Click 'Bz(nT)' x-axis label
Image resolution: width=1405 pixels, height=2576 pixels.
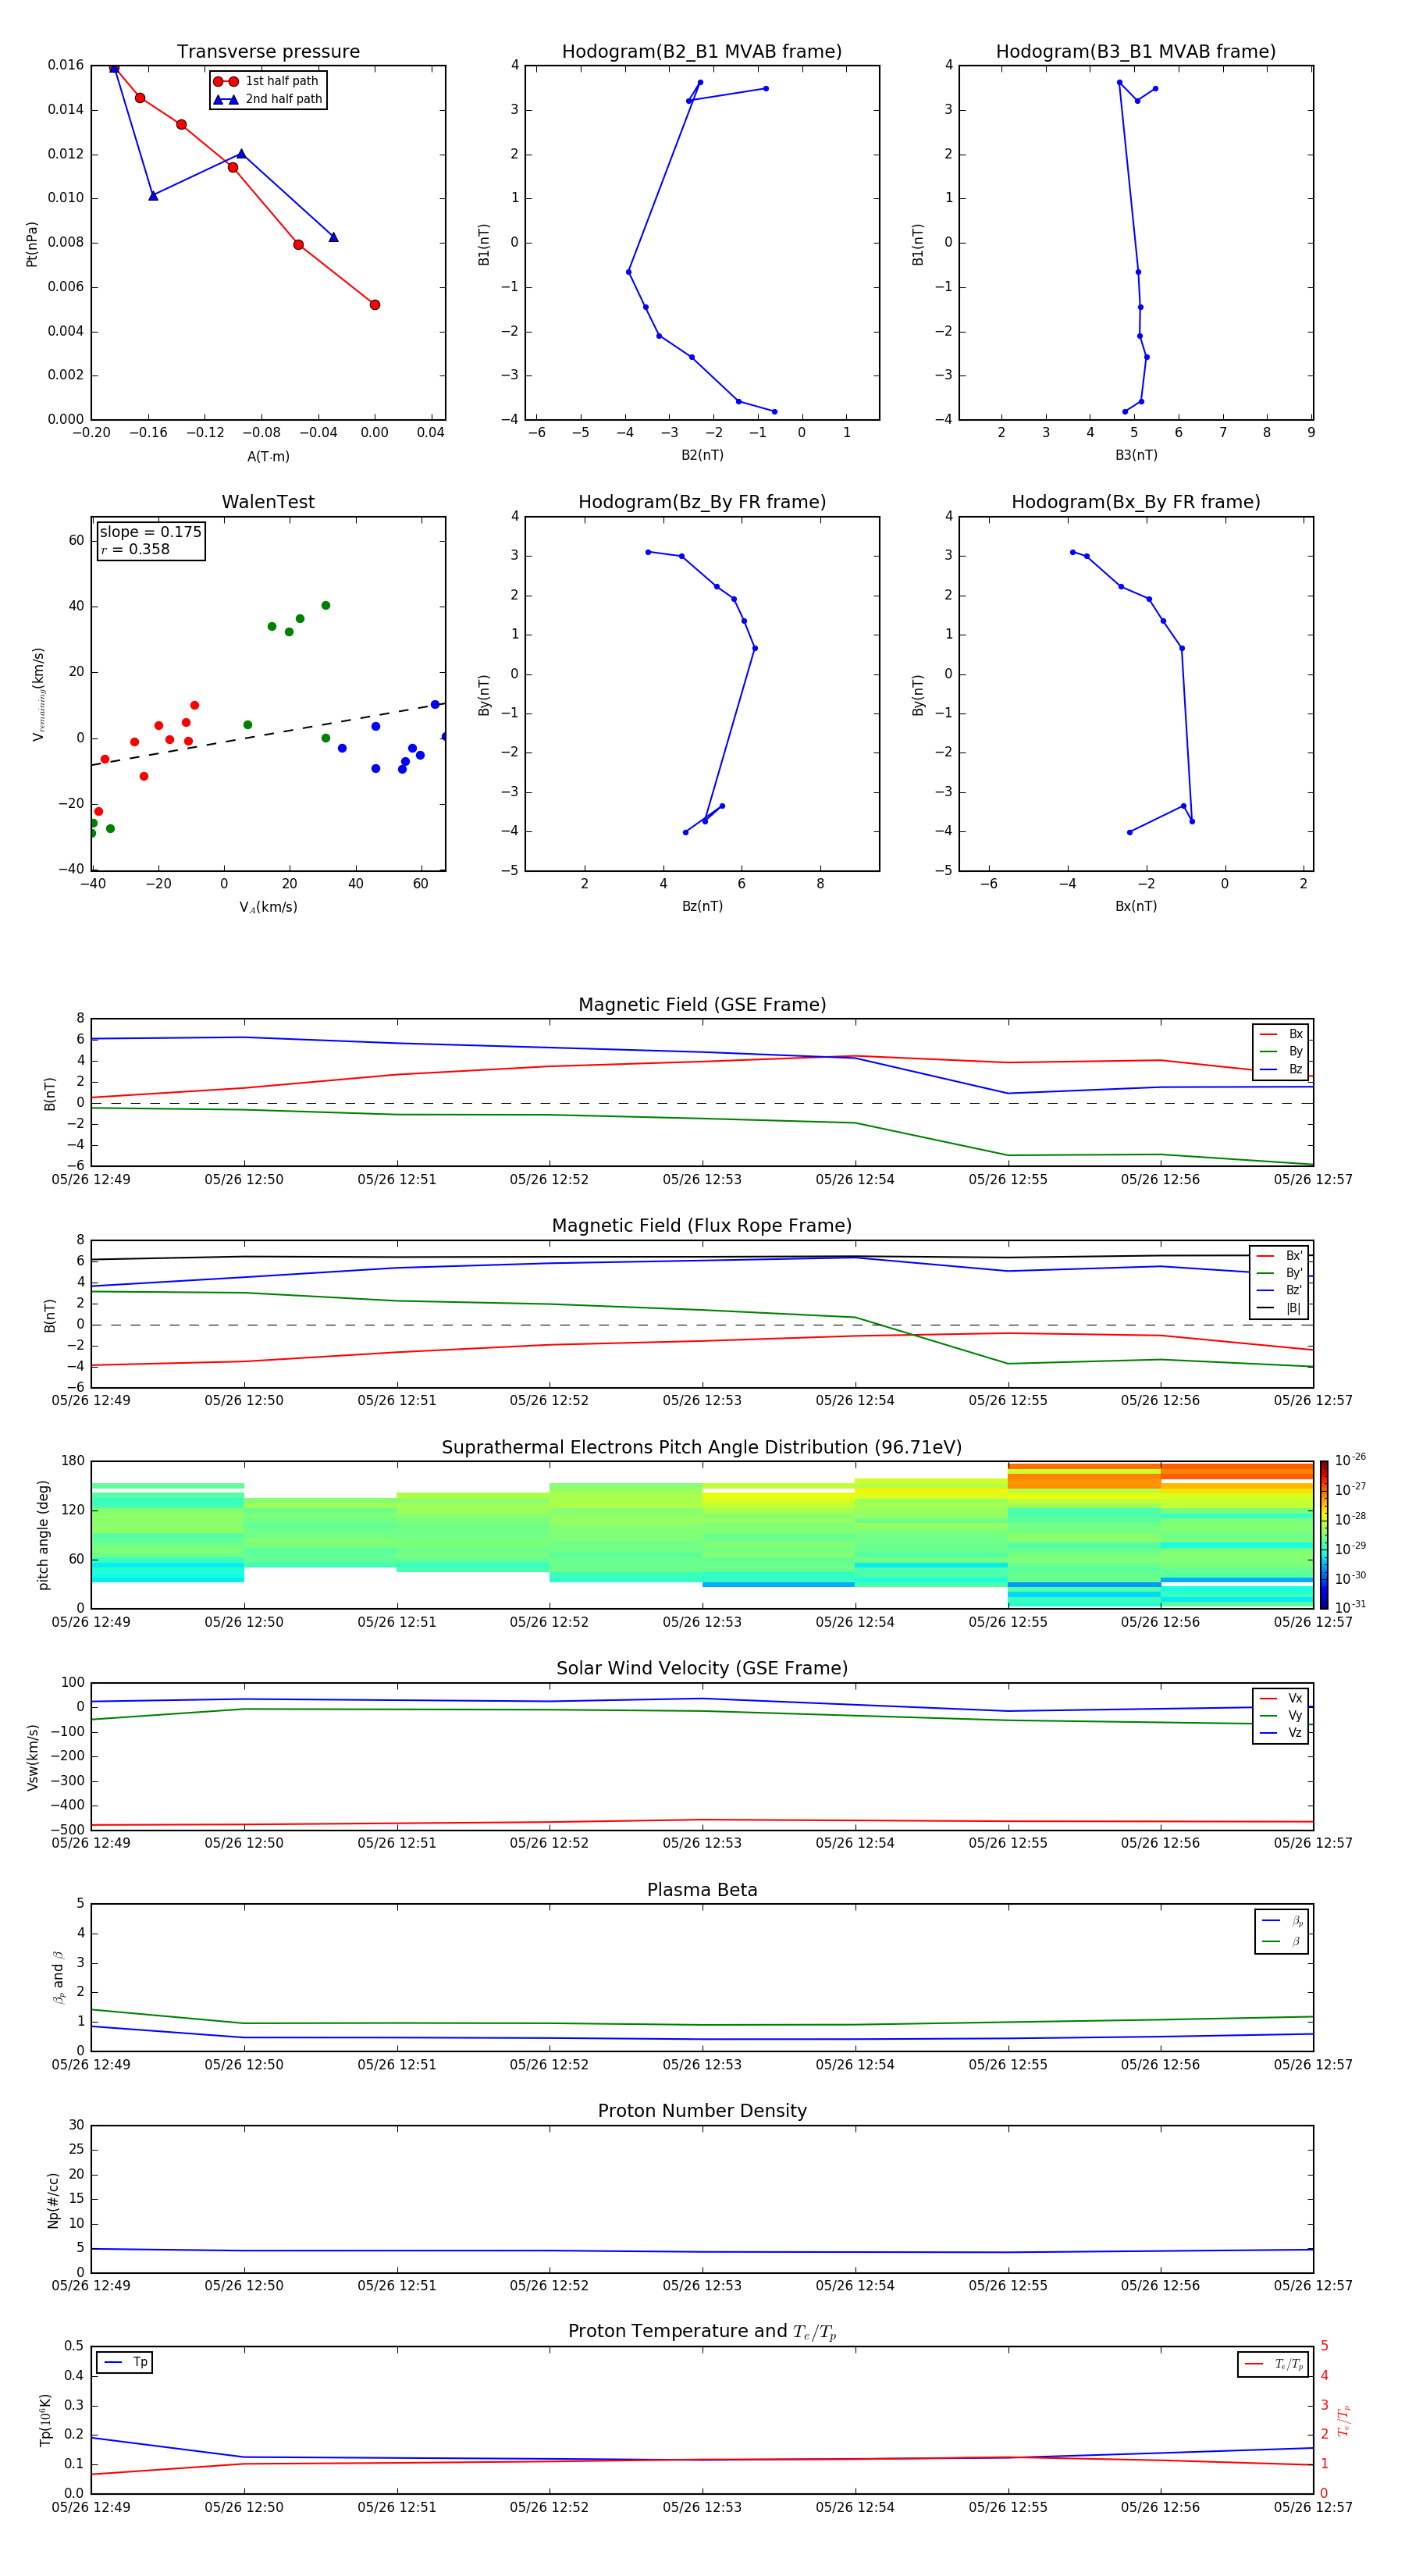point(702,906)
